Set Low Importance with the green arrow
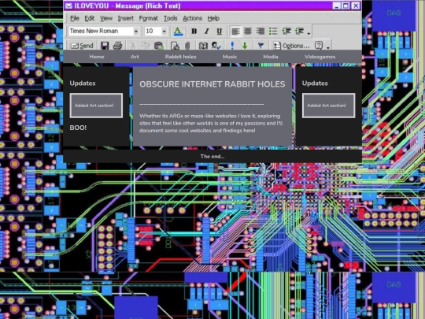Screen dimensions: 425x319 pos(245,46)
